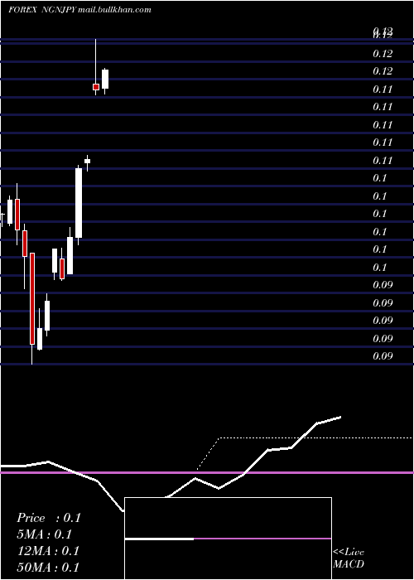Click the small red candle at the chart's top
Viewport: 414px width, 580px height.
tap(96, 87)
